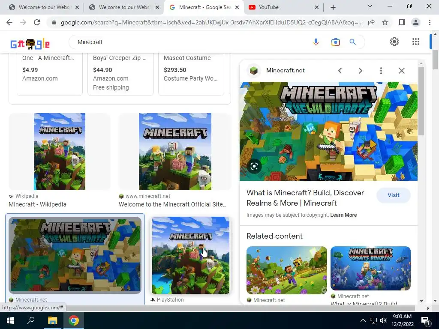Viewport: 439px width, 329px height.
Task: Open the Windows Start menu
Action: pyautogui.click(x=10, y=320)
